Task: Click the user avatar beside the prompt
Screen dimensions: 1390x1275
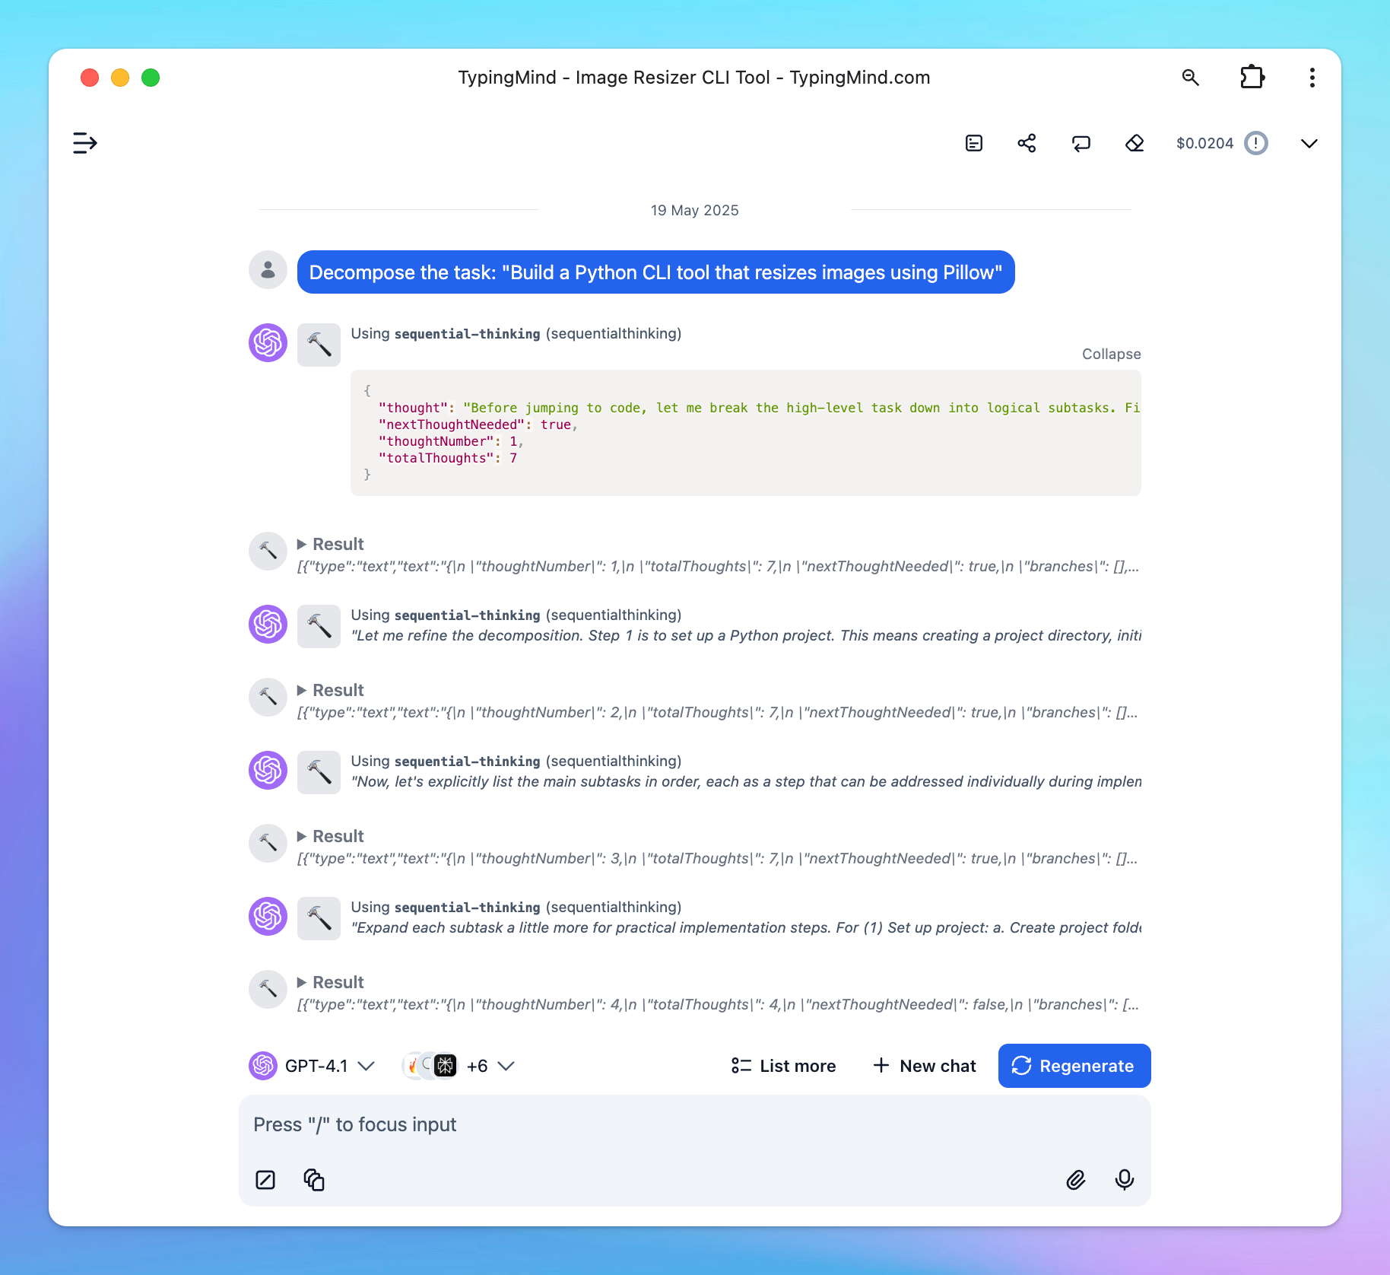Action: pos(268,270)
